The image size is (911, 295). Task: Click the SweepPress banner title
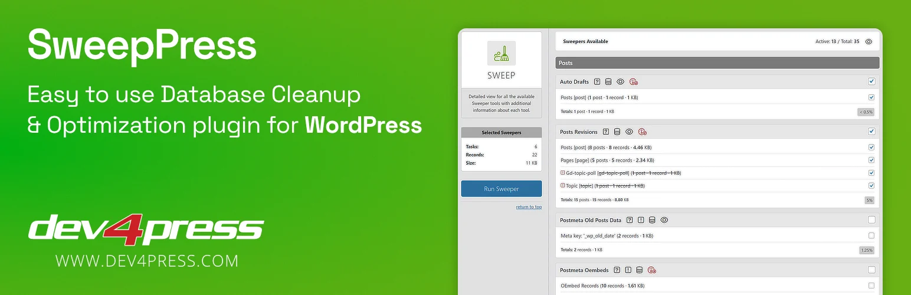[x=142, y=46]
